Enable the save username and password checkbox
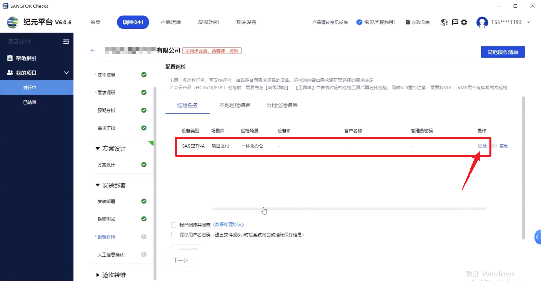Image resolution: width=541 pixels, height=281 pixels. [174, 235]
